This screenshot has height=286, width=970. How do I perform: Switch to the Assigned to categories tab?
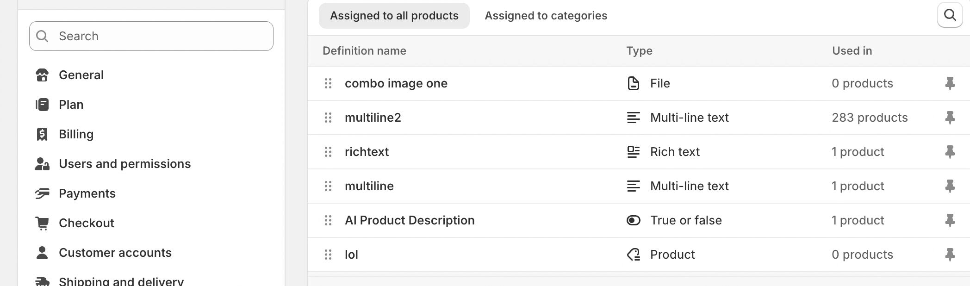point(546,16)
